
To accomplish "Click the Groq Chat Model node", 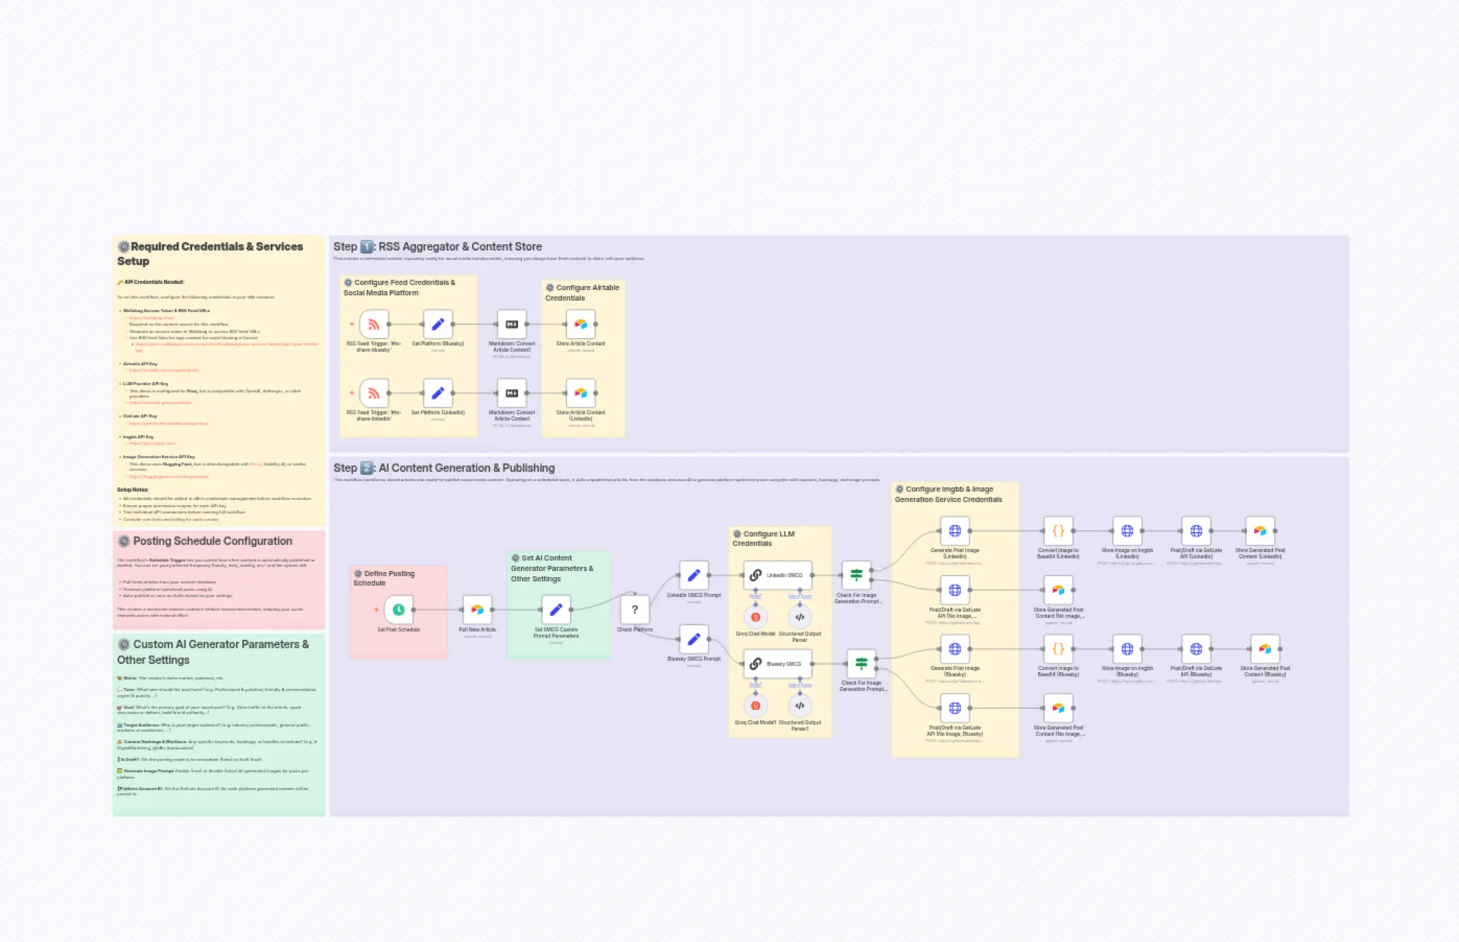I will pyautogui.click(x=757, y=616).
